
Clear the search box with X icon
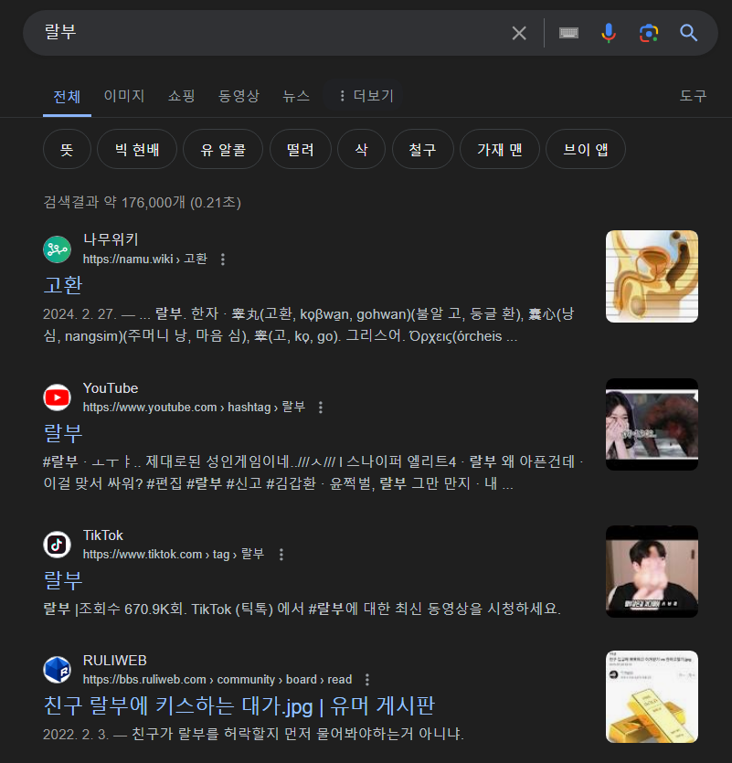click(x=519, y=33)
